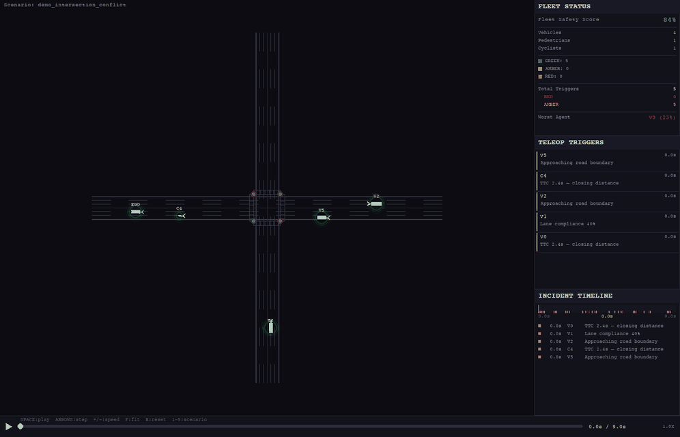
Task: Click the INCIDENT TIMELINE panel header
Action: pyautogui.click(x=607, y=296)
